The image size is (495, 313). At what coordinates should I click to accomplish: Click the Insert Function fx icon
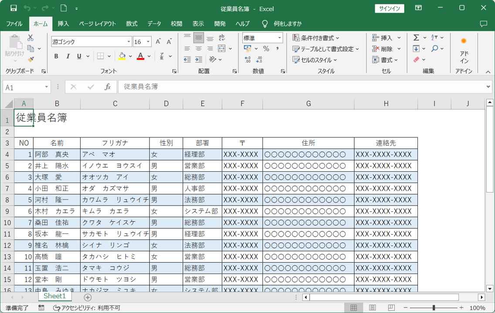point(108,87)
